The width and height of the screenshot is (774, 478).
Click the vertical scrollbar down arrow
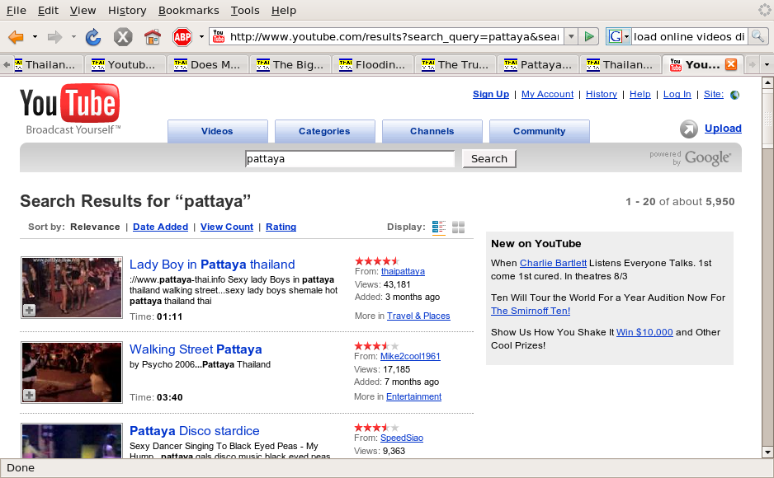[x=767, y=452]
